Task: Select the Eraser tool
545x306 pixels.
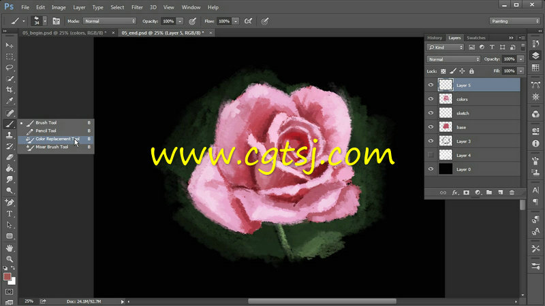Action: point(10,157)
